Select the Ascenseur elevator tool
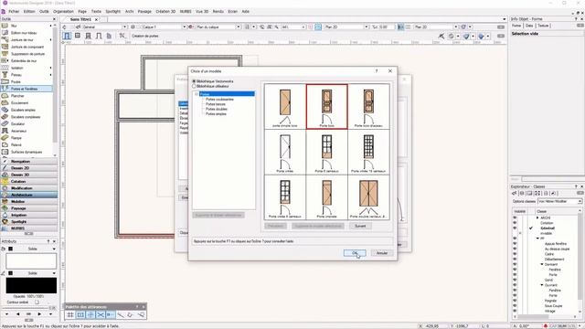 point(27,131)
